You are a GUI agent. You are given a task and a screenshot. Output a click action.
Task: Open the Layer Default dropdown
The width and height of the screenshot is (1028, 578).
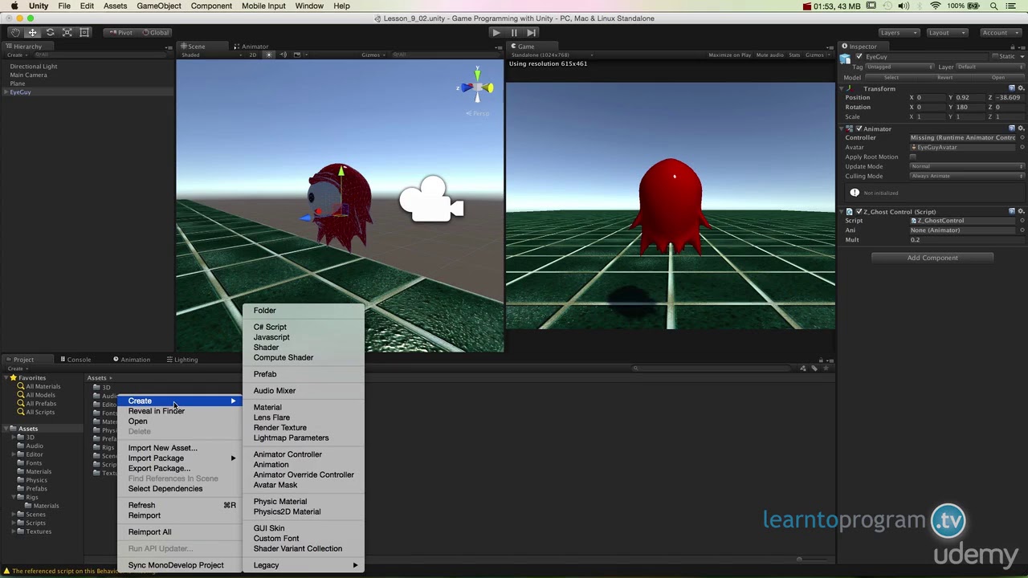[989, 67]
